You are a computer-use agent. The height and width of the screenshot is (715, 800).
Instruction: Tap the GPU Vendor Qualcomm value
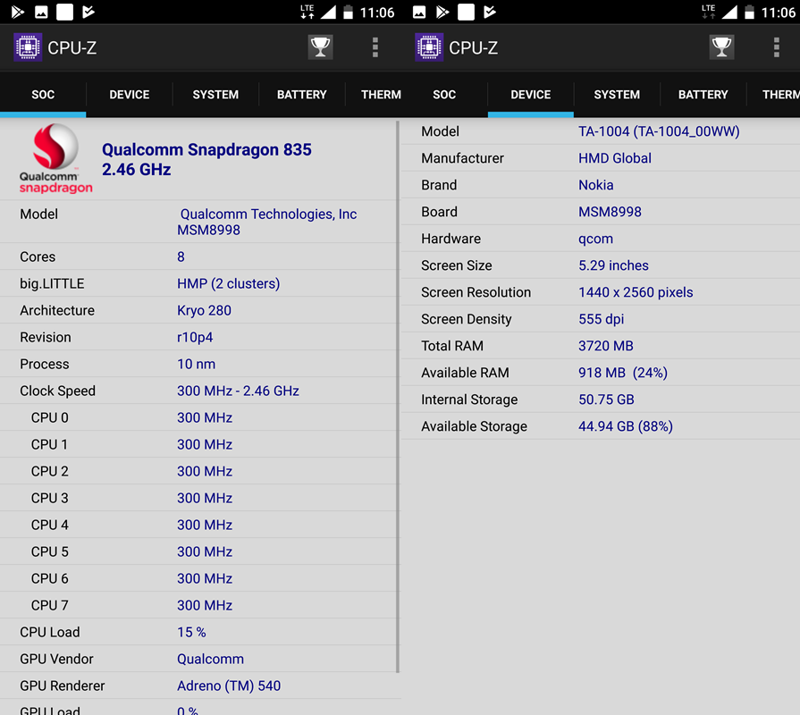point(210,659)
